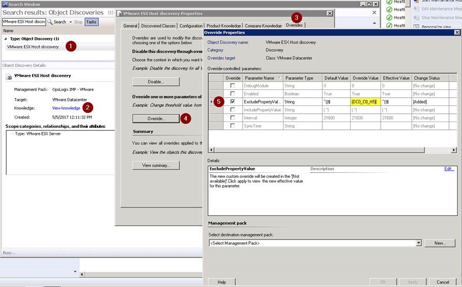Click the VMware ESX Host discovery details icon
Screen dimensions: 462x287
pos(9,76)
